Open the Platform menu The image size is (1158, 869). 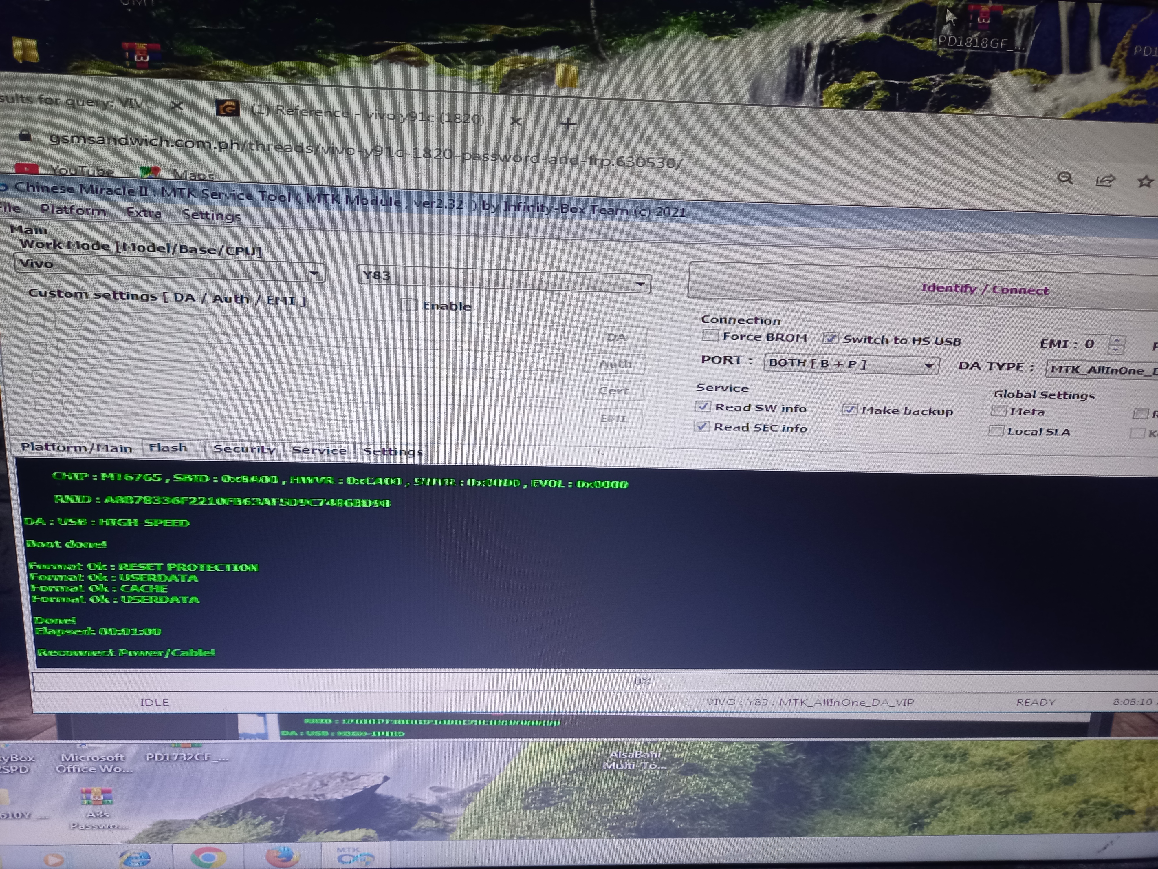click(x=73, y=210)
